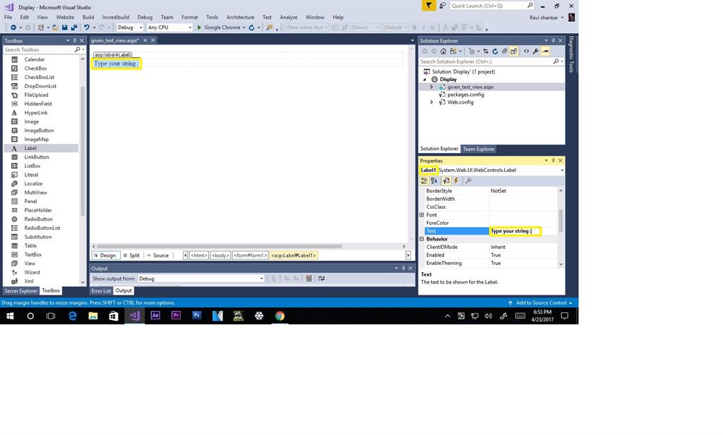The image size is (723, 435).
Task: Open Show output from Debug dropdown
Action: pyautogui.click(x=201, y=278)
